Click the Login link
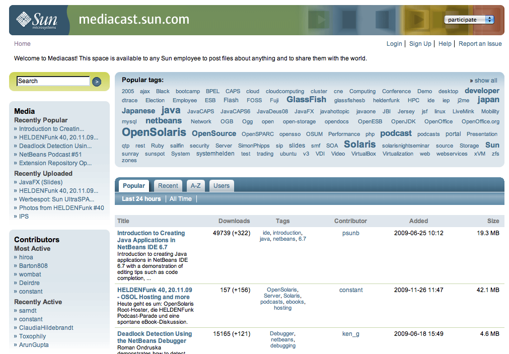The image size is (509, 354). [394, 44]
